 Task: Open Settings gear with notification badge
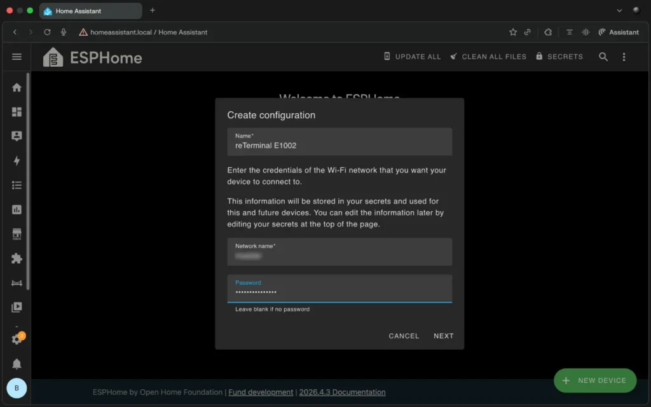17,338
